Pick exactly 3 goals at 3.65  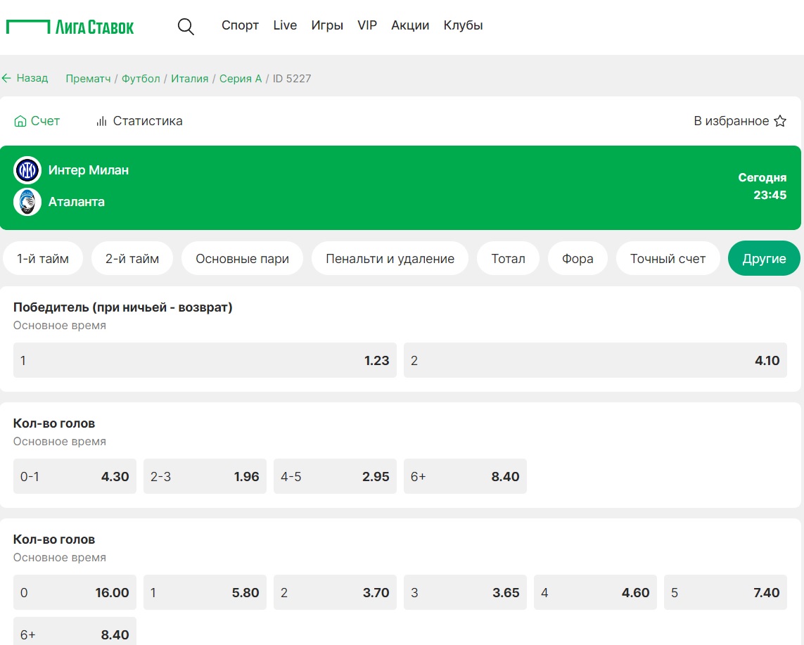465,592
